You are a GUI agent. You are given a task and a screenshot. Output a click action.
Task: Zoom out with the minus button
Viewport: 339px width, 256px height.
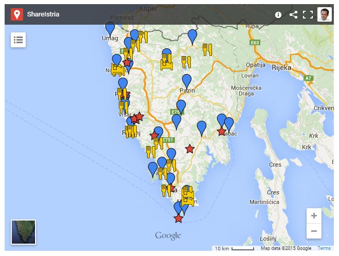coord(314,231)
